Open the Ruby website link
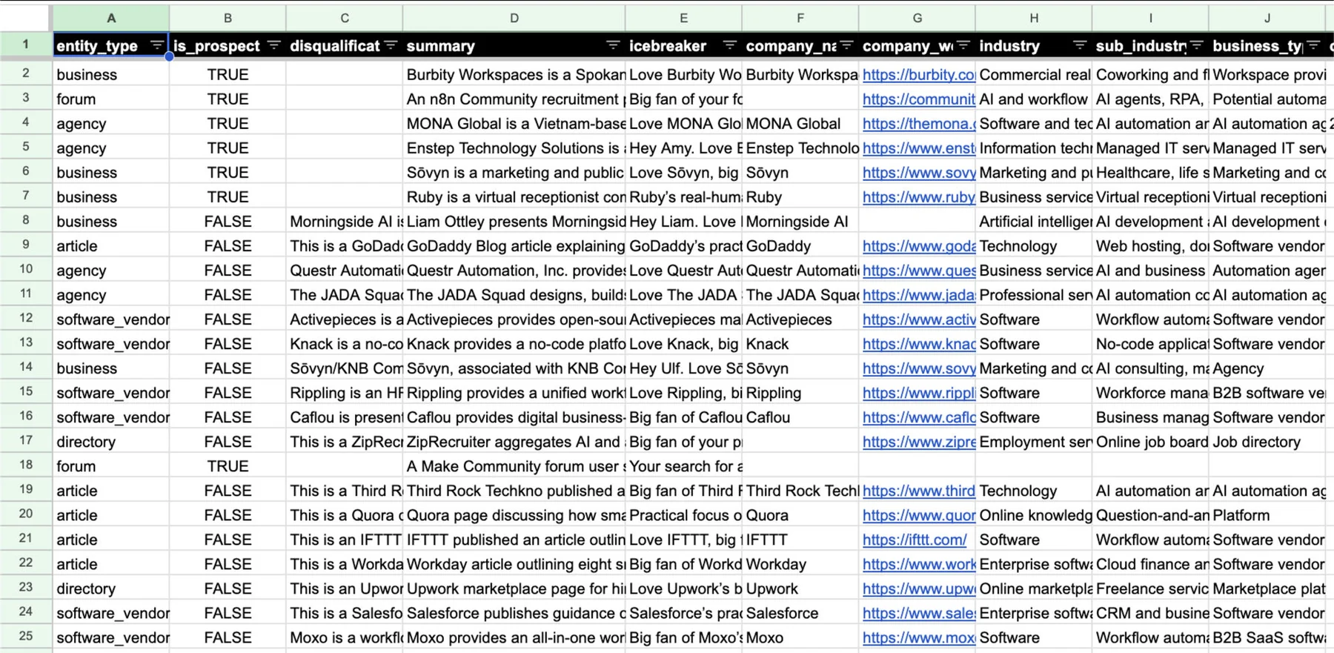1334x653 pixels. point(918,196)
